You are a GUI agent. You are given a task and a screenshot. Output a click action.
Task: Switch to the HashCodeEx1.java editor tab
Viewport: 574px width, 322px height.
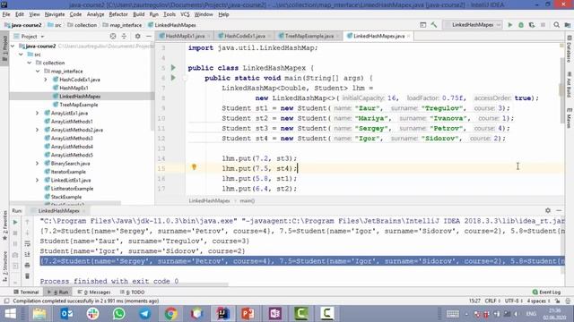(244, 36)
